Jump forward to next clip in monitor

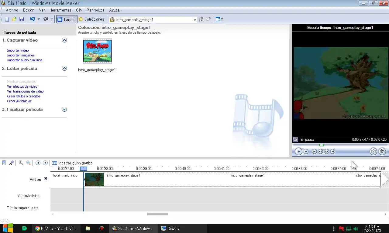(x=333, y=151)
